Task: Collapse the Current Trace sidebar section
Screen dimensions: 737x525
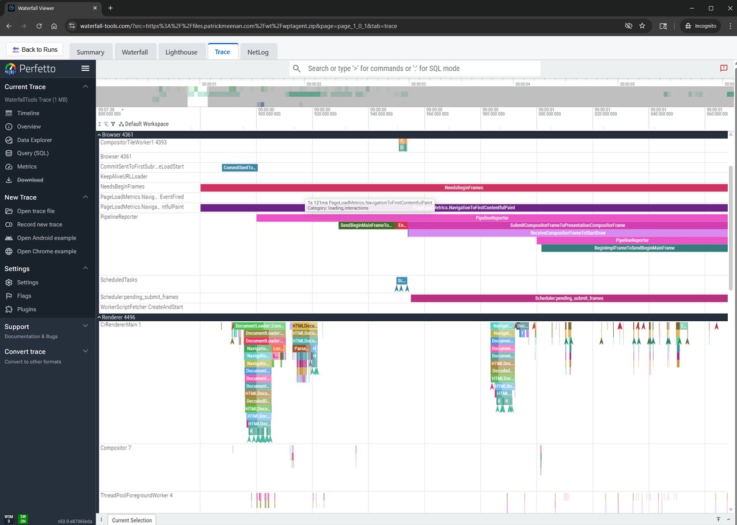Action: [x=85, y=87]
